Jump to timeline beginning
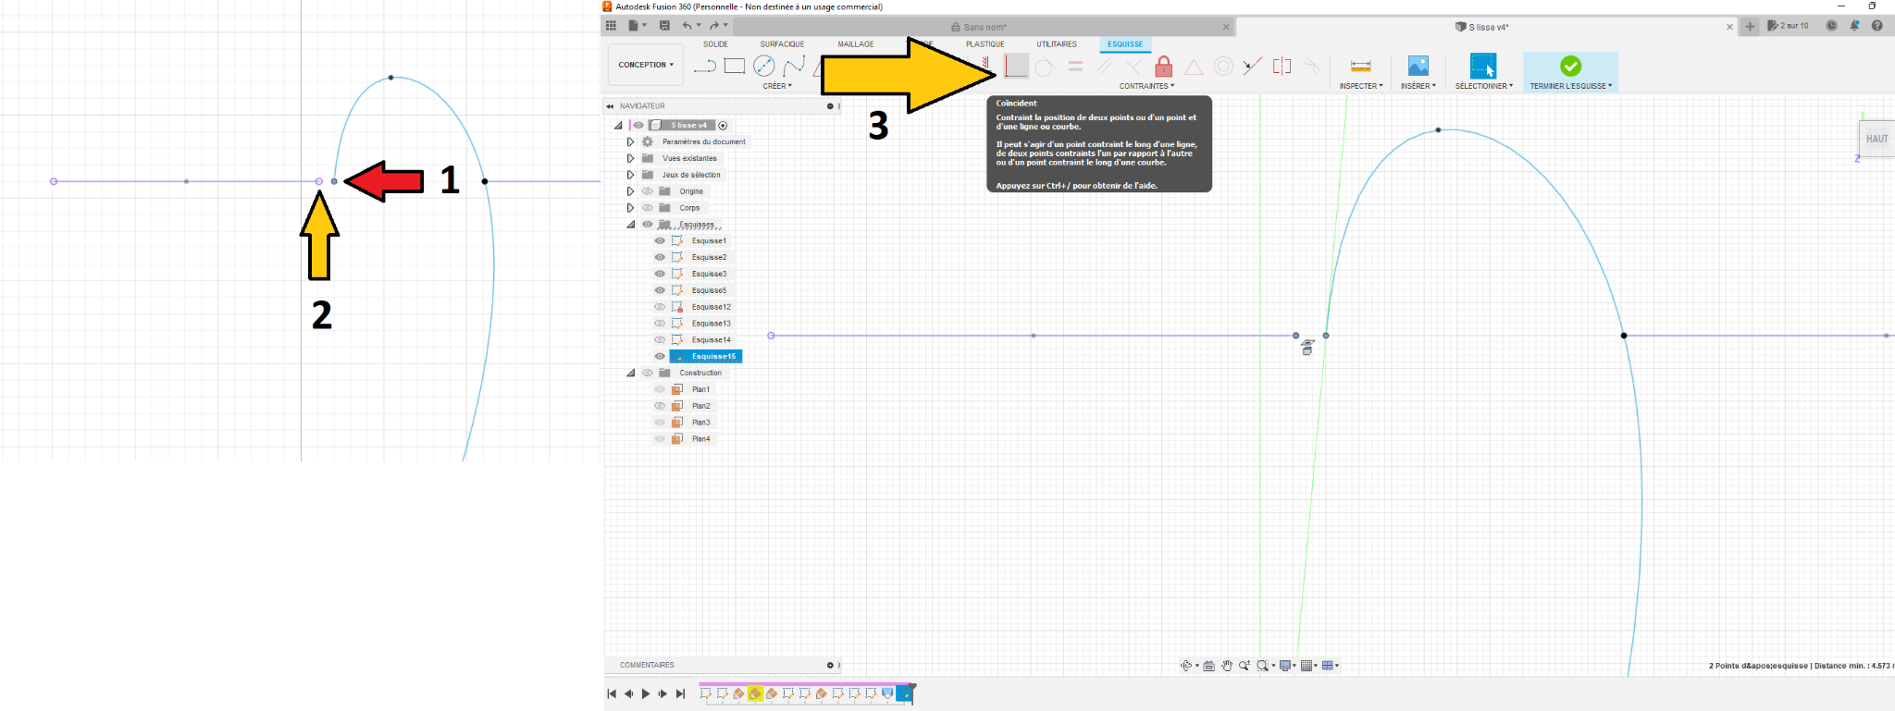The image size is (1895, 711). coord(612,693)
